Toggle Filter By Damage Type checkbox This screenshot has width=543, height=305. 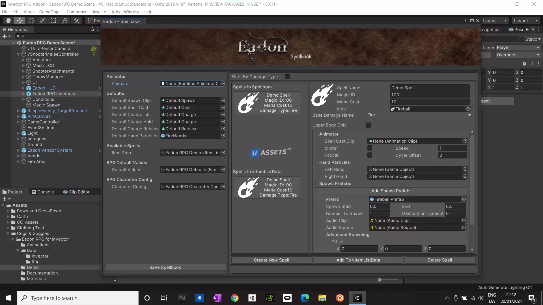point(287,77)
